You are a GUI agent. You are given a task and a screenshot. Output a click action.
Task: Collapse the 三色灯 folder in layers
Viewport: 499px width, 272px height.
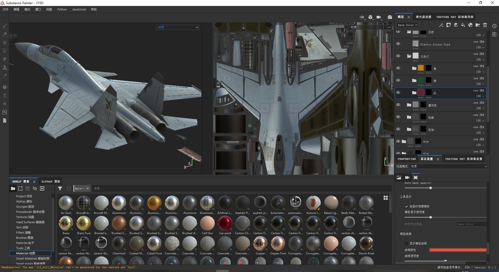409,56
